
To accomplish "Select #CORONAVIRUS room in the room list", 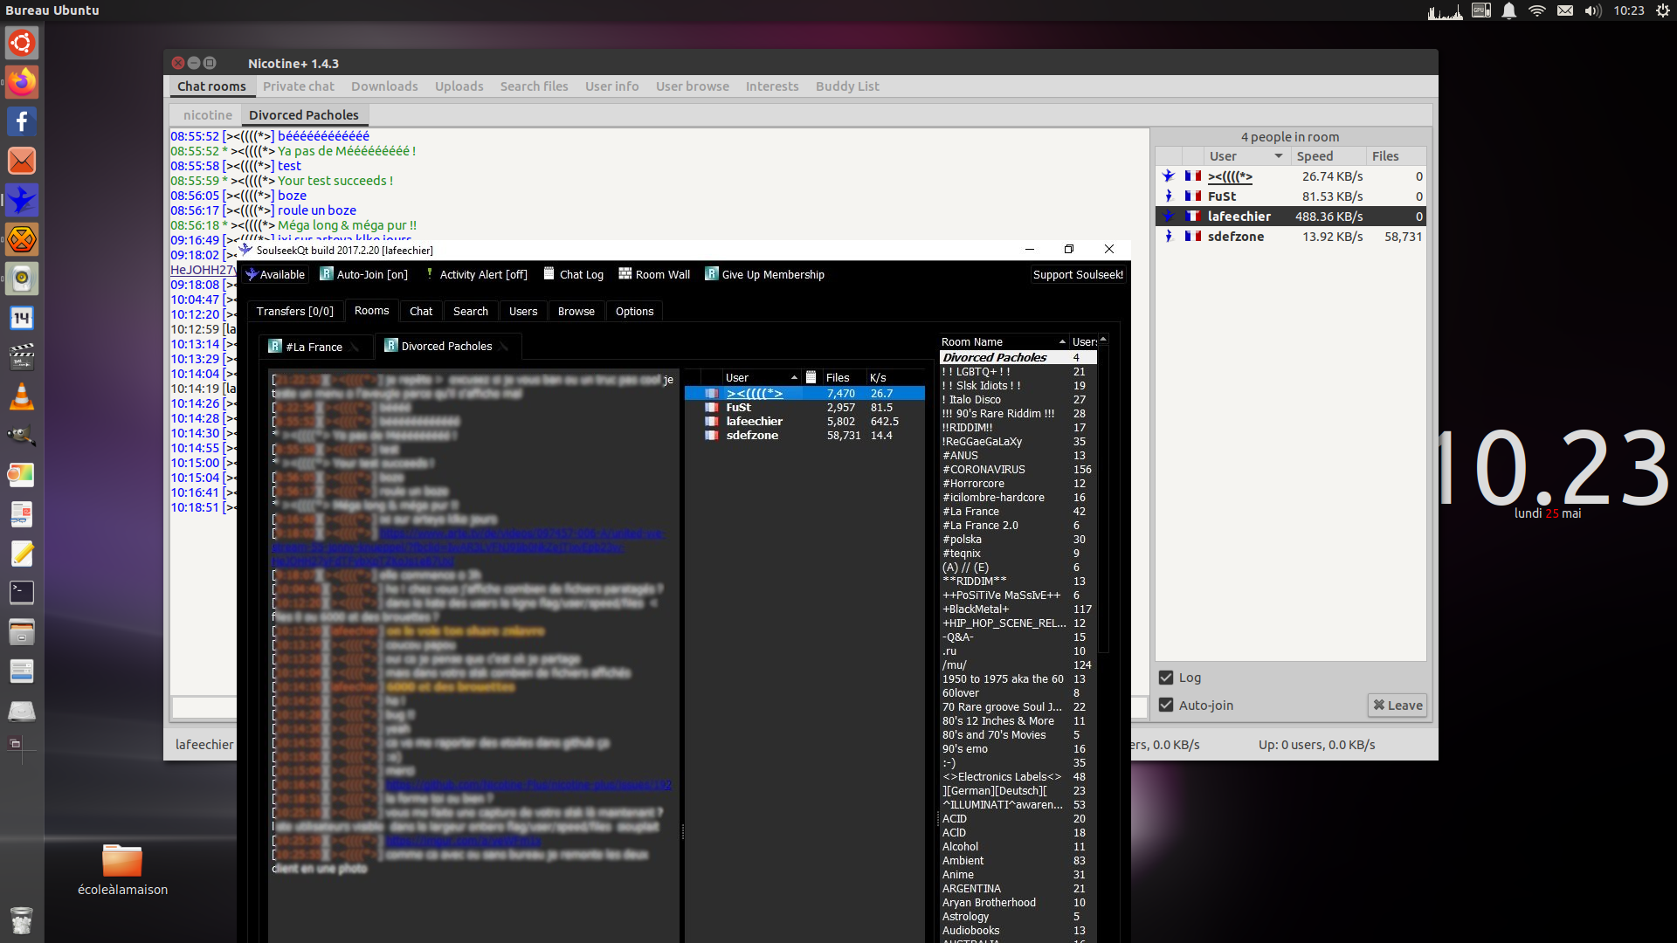I will (x=1018, y=470).
